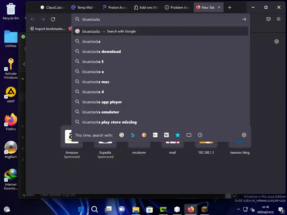
Task: Pick plain bluestacks suggestion
Action: (x=161, y=41)
